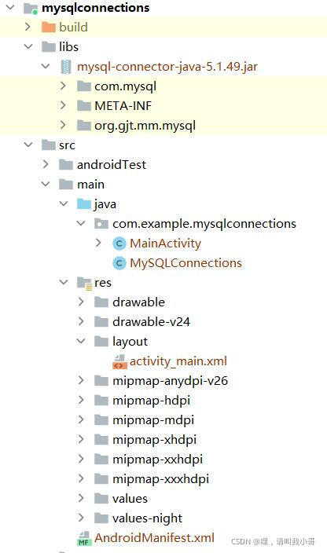Expand the values folder arrow

tap(81, 498)
